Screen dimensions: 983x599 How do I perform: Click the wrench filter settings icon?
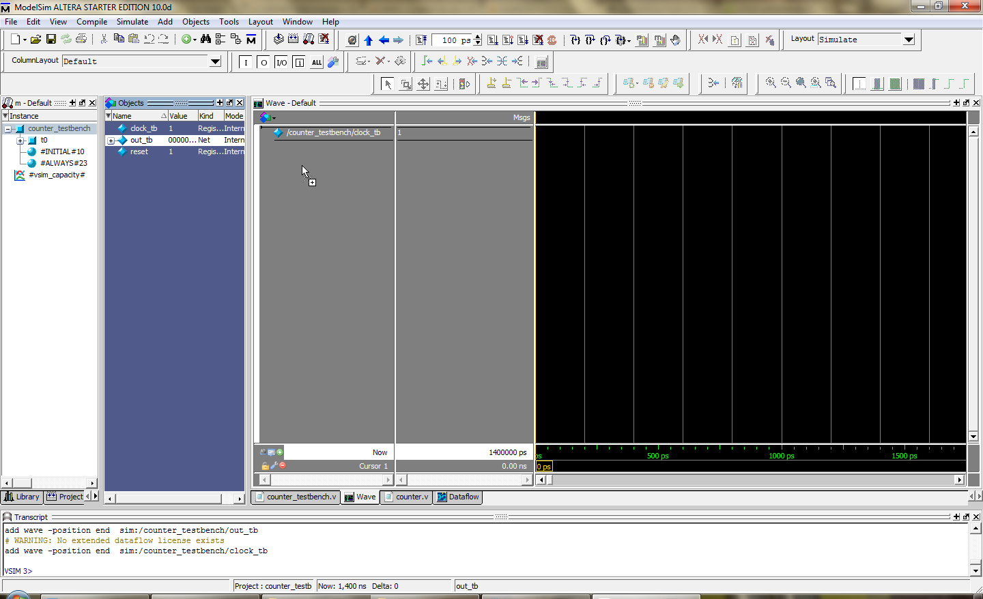click(333, 62)
